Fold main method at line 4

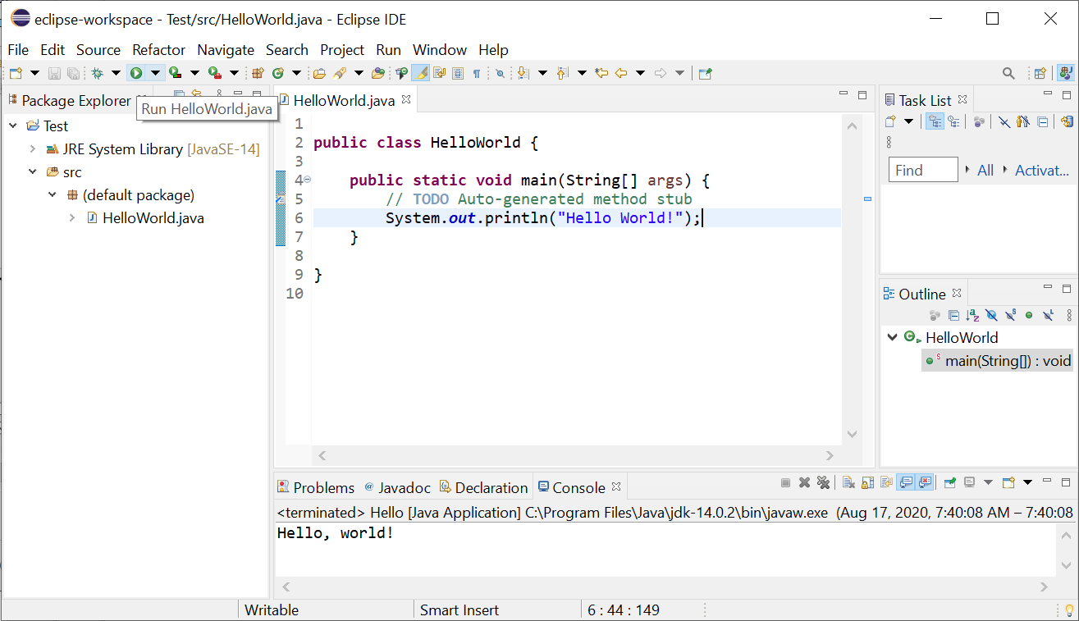click(x=308, y=180)
